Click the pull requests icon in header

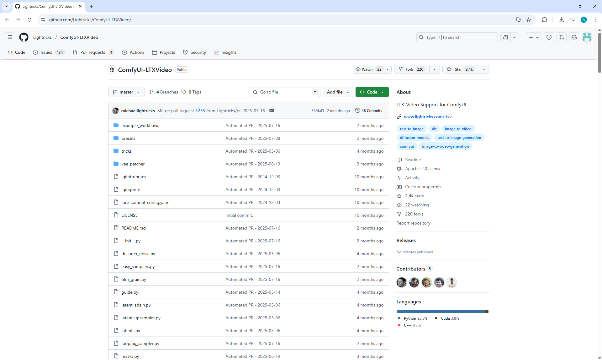[561, 37]
